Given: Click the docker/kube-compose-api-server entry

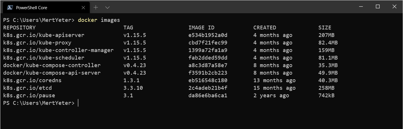Looking at the screenshot, I should click(x=52, y=73).
